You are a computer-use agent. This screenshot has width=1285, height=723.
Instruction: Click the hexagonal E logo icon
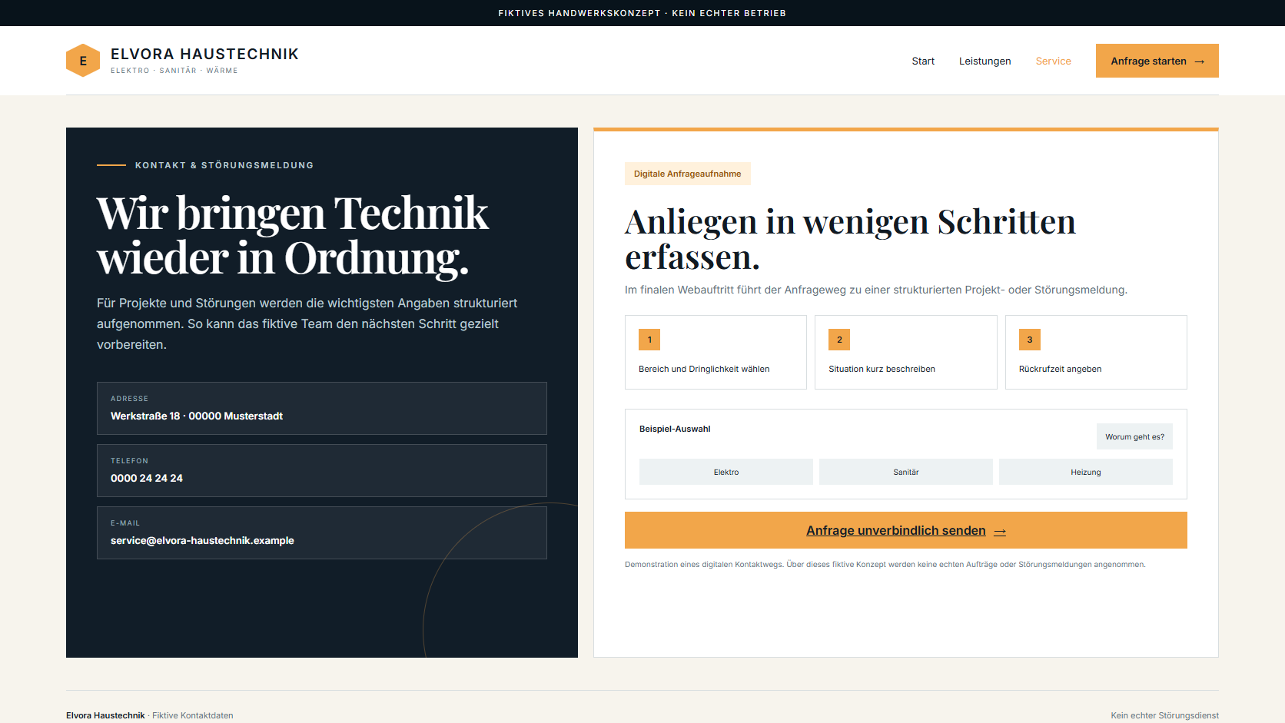point(83,61)
